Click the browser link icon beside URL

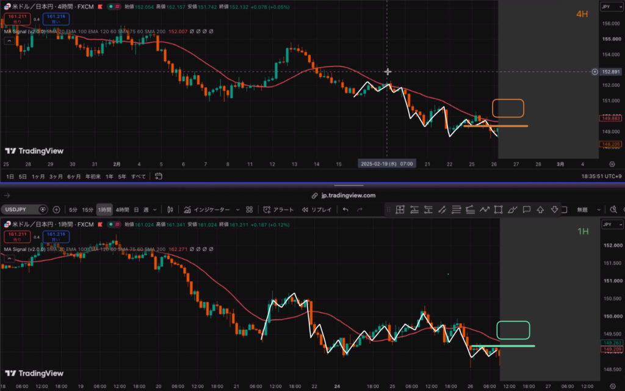pos(314,195)
